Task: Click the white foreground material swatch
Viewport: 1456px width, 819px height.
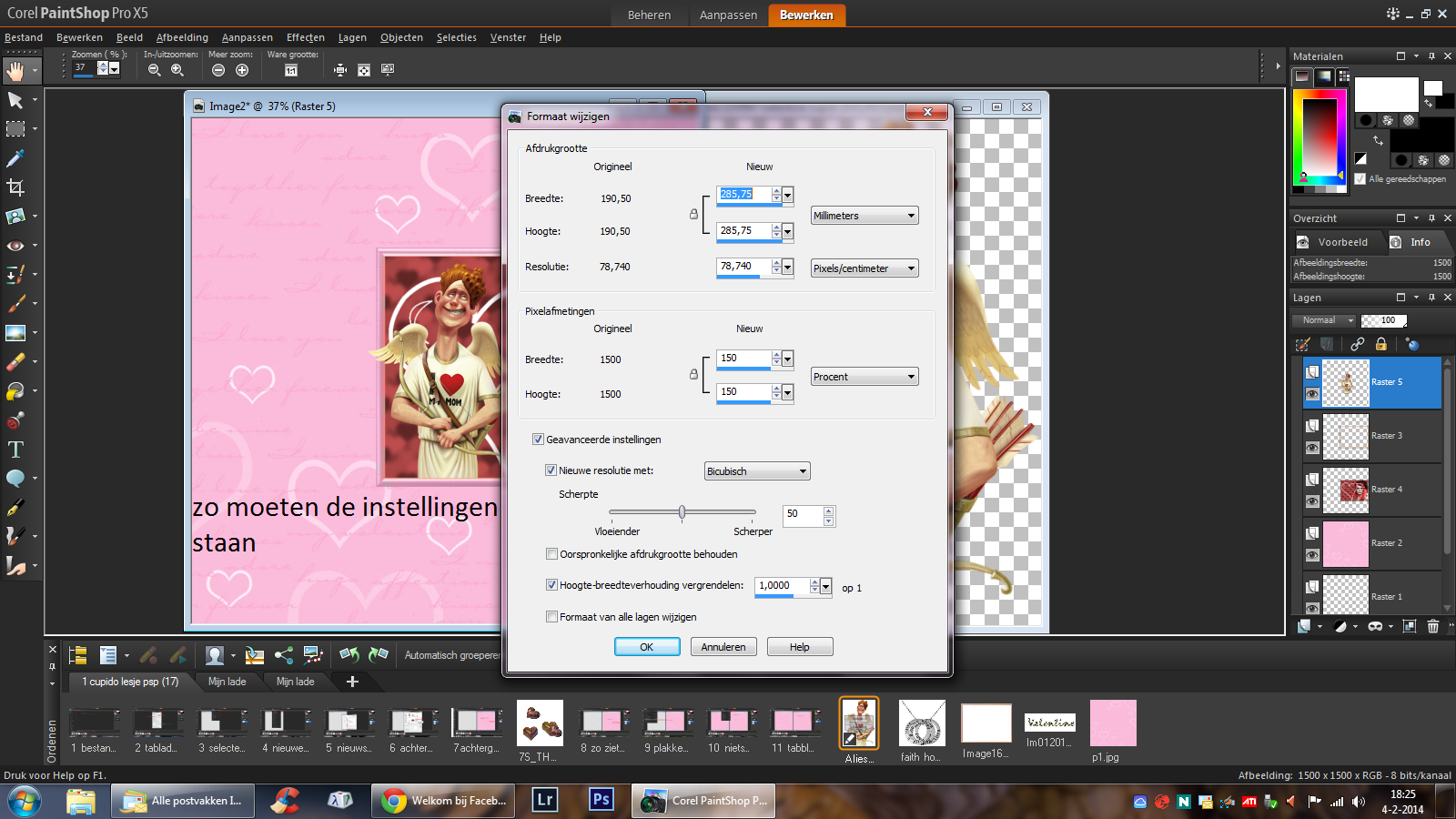Action: click(x=1386, y=95)
